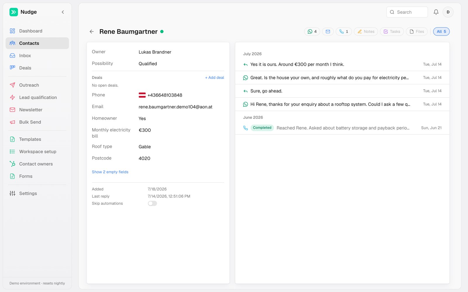Click the Nudge logo icon
Screen dimensions: 468x292
(13, 12)
